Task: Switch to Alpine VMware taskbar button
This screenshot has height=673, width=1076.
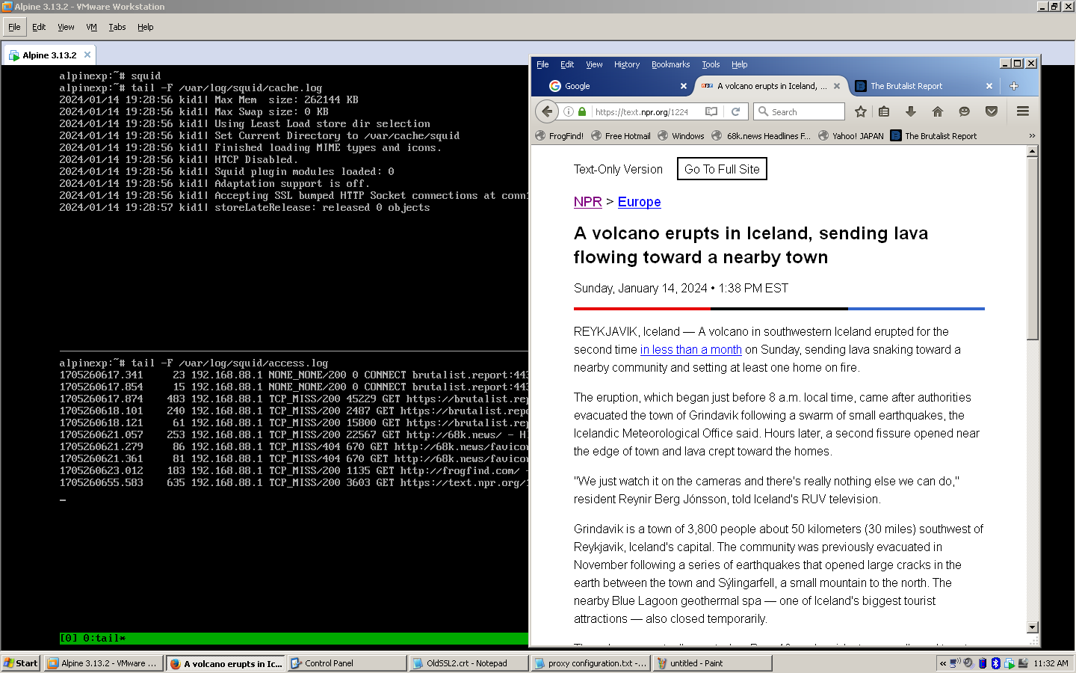Action: click(104, 663)
